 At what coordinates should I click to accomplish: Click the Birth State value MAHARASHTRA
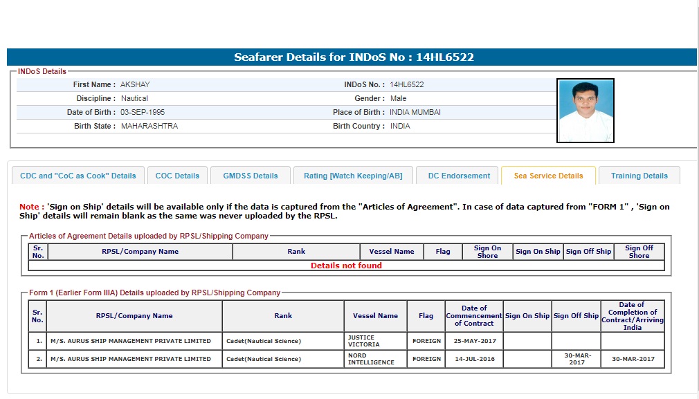coord(149,126)
